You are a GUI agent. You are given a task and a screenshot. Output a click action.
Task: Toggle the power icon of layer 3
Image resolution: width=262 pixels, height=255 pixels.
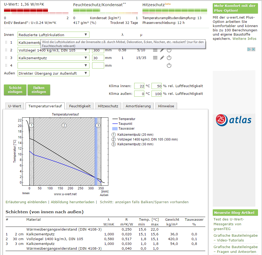tap(169, 58)
